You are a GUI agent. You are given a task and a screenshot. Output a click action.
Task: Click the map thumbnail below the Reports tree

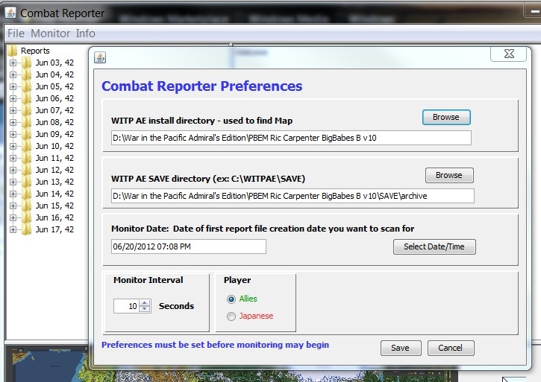coord(49,364)
